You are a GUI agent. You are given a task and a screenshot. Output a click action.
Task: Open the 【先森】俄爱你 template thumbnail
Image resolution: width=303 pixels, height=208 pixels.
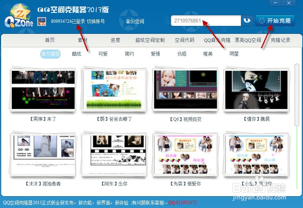pyautogui.click(x=185, y=155)
